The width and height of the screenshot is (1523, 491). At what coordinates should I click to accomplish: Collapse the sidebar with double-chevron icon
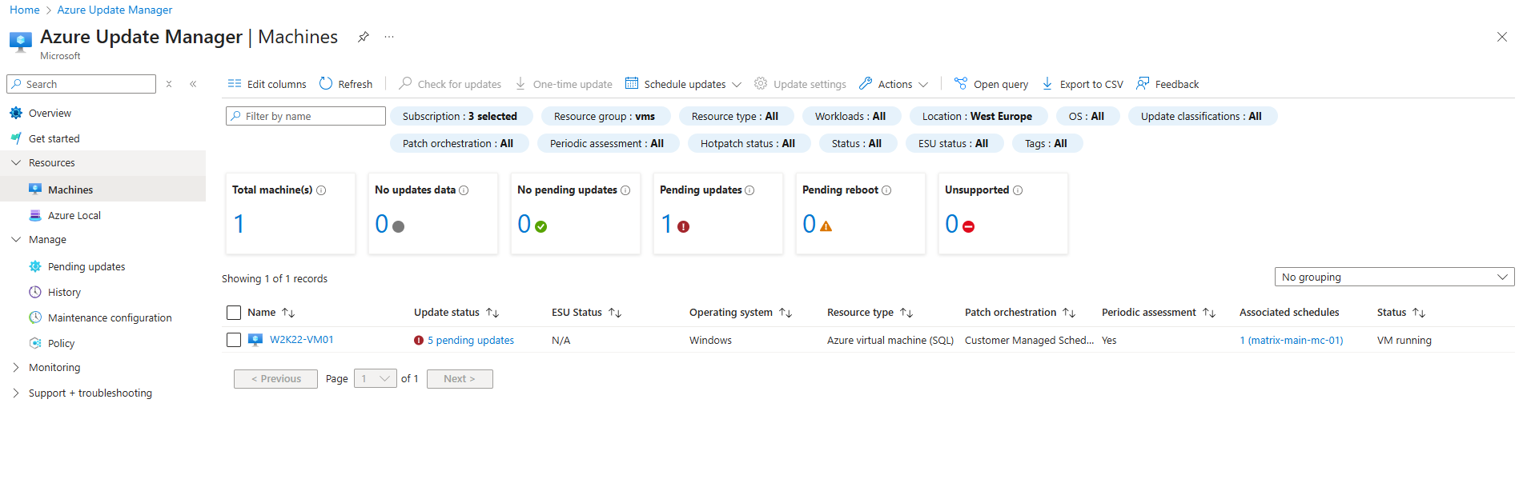click(193, 84)
